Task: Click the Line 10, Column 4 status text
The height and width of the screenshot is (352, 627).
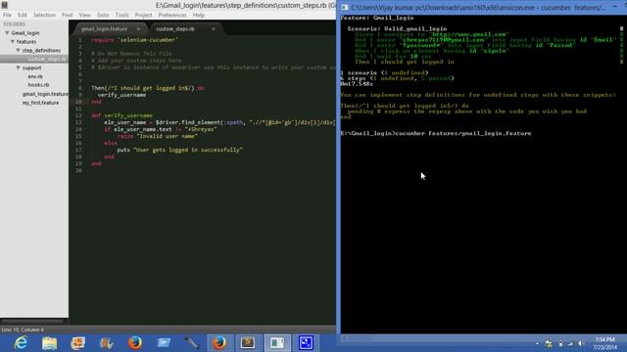Action: tap(23, 330)
